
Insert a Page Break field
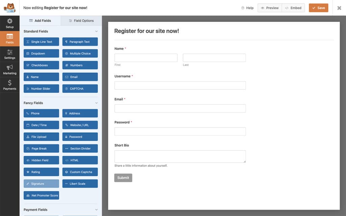point(41,148)
